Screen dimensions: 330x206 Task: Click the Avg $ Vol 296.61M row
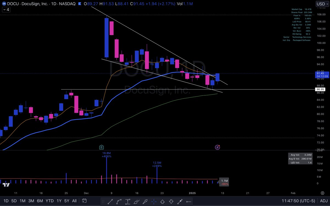coord(300,159)
